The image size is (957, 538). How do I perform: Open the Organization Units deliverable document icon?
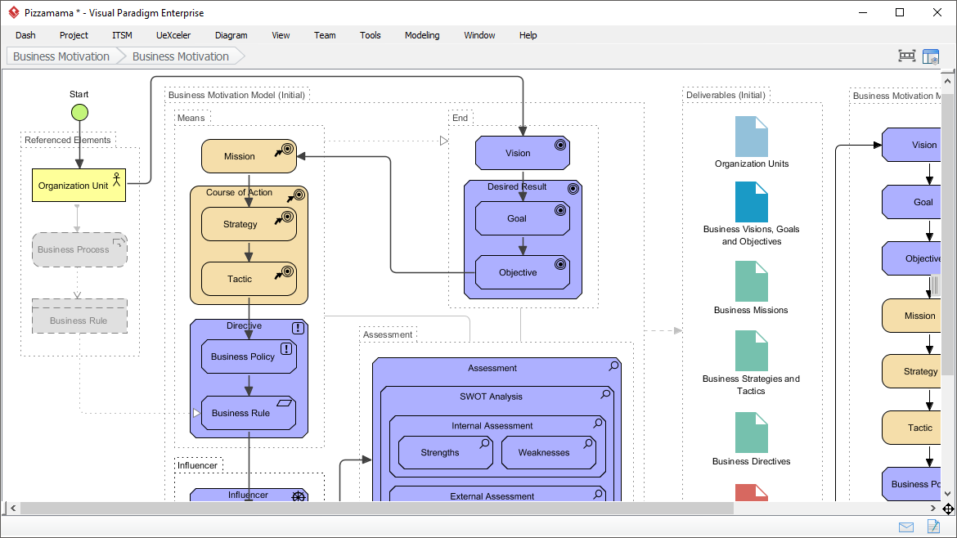point(751,137)
